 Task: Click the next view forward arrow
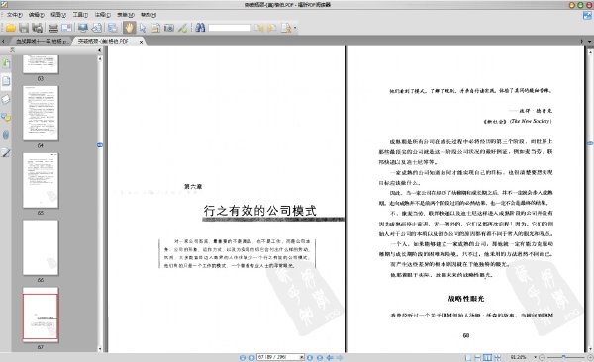pyautogui.click(x=339, y=357)
